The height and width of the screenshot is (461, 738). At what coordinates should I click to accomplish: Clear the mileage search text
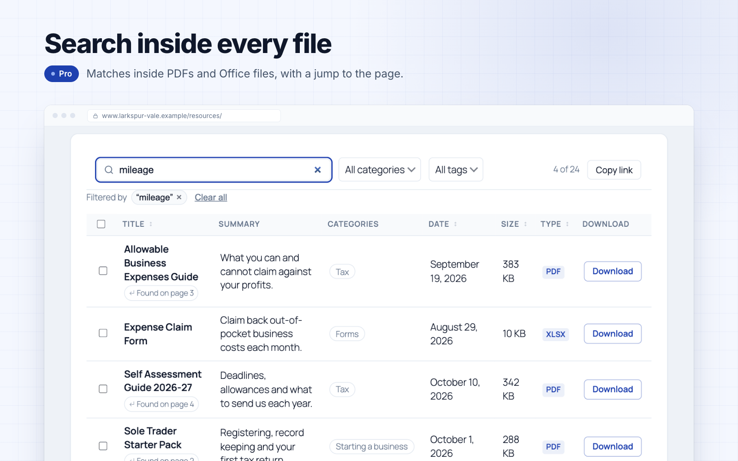point(318,170)
